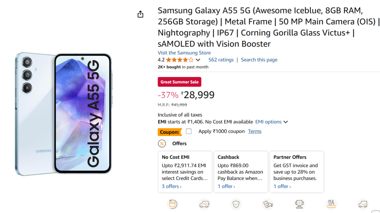
Task: Open 3 offers under No Cost EMI
Action: 172,186
